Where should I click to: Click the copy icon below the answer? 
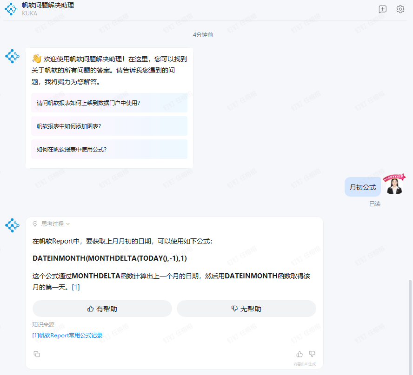coord(37,354)
